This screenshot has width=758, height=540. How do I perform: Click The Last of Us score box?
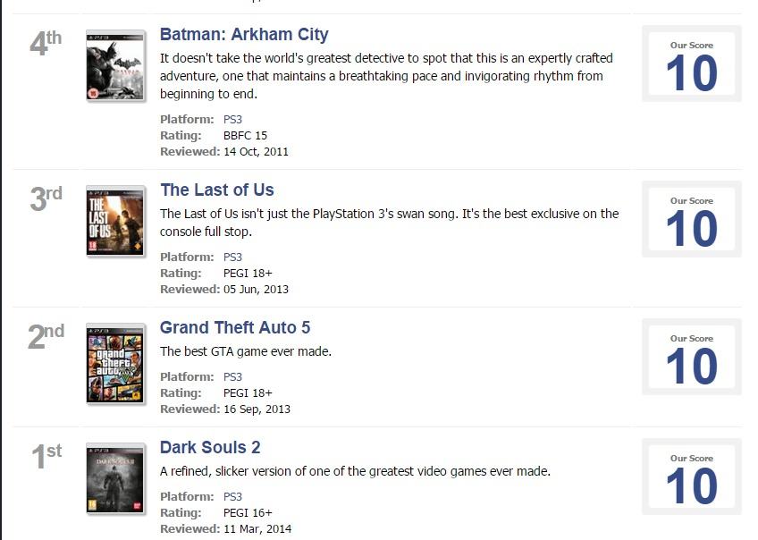pos(691,220)
